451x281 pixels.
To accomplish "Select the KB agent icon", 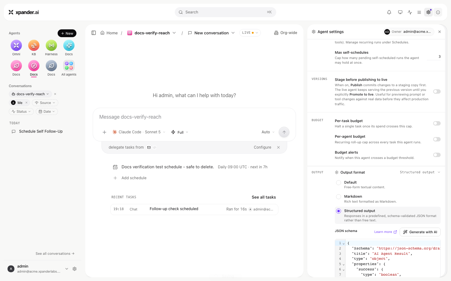I will [x=34, y=46].
